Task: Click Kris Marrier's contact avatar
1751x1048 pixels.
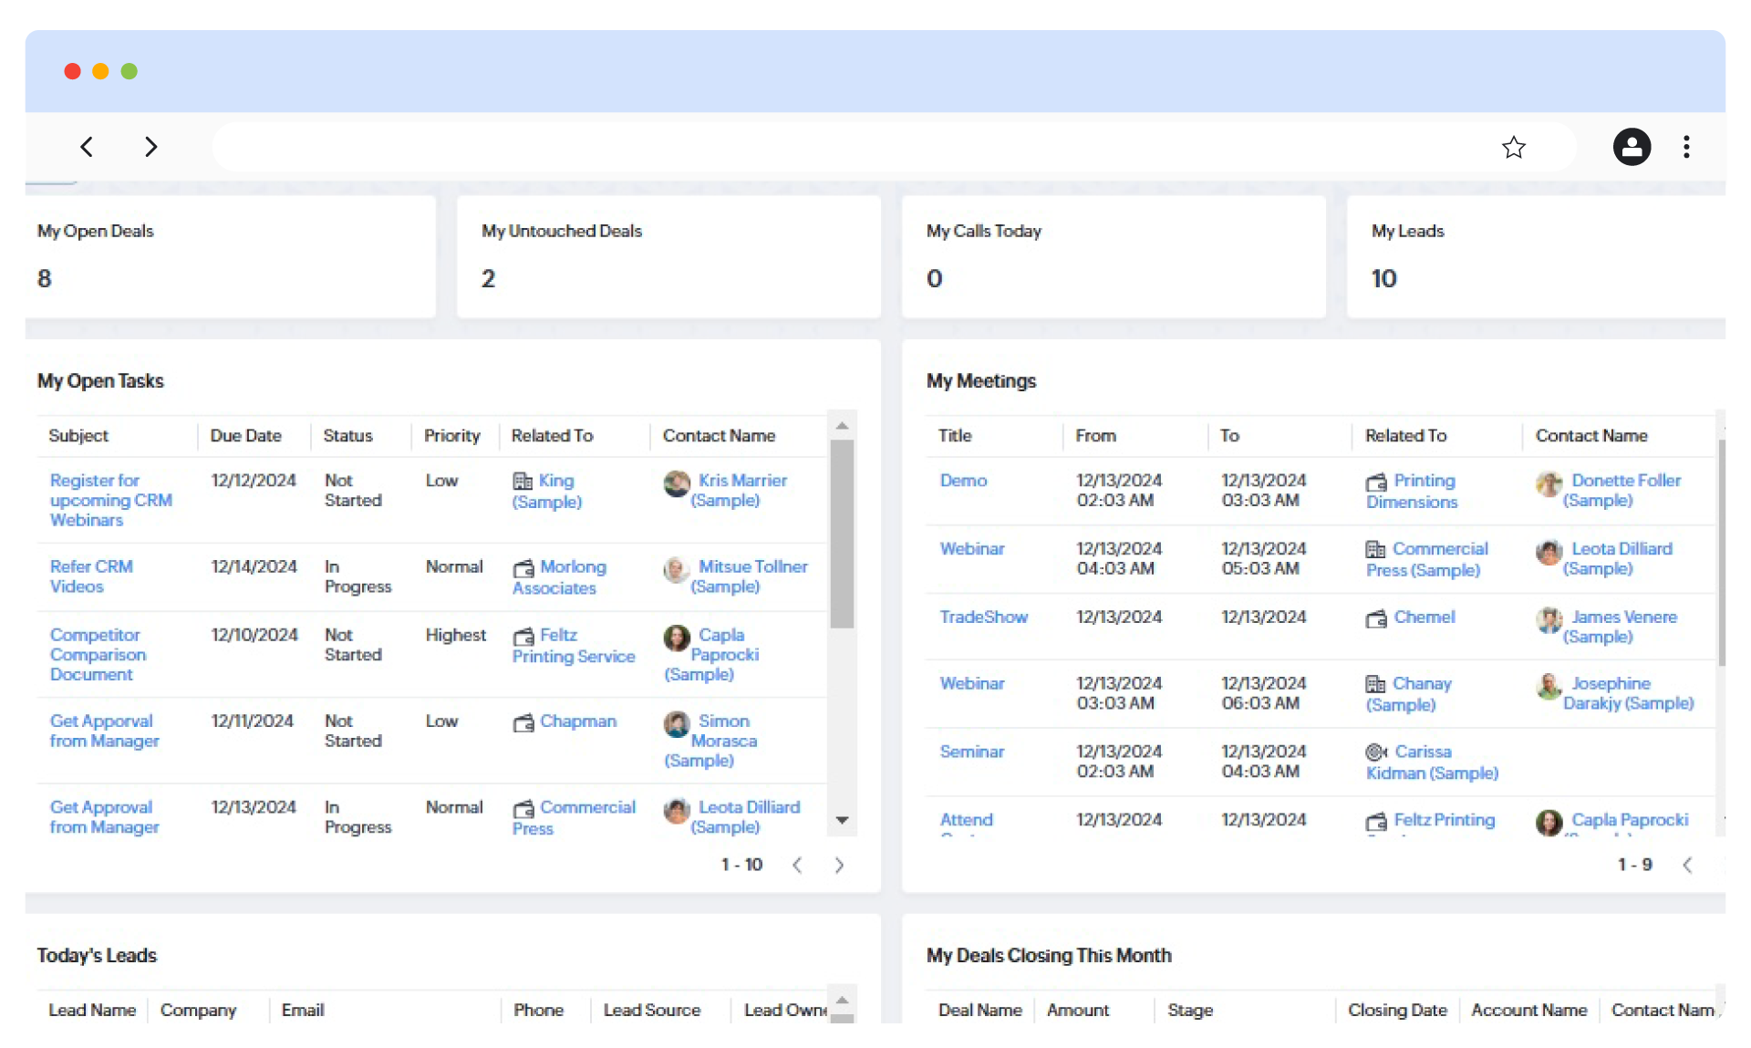Action: point(676,484)
